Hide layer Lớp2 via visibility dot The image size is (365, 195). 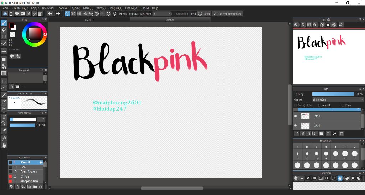(295, 116)
